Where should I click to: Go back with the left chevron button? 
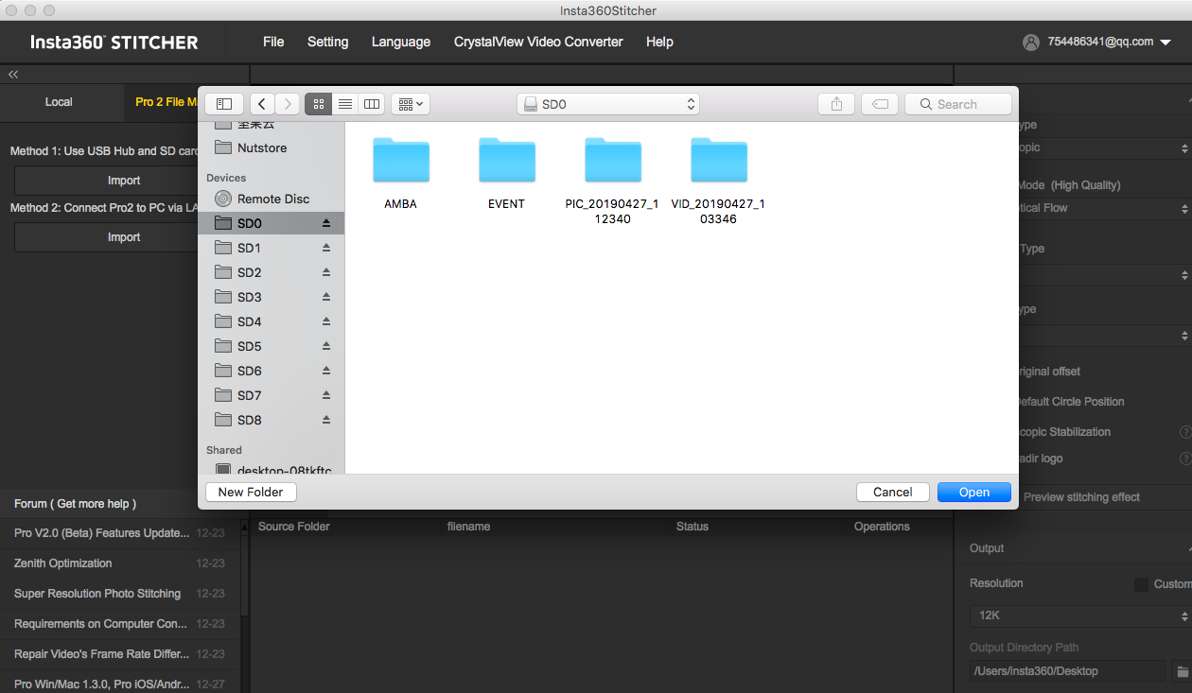pyautogui.click(x=262, y=104)
